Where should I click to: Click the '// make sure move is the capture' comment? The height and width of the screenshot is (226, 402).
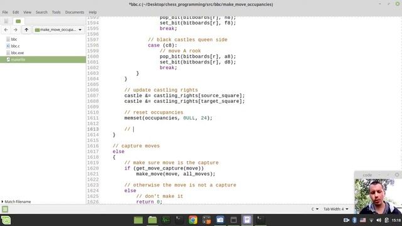point(171,163)
